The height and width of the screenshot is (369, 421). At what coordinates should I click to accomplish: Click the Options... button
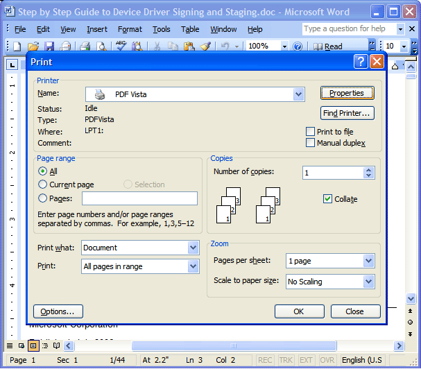coord(58,311)
